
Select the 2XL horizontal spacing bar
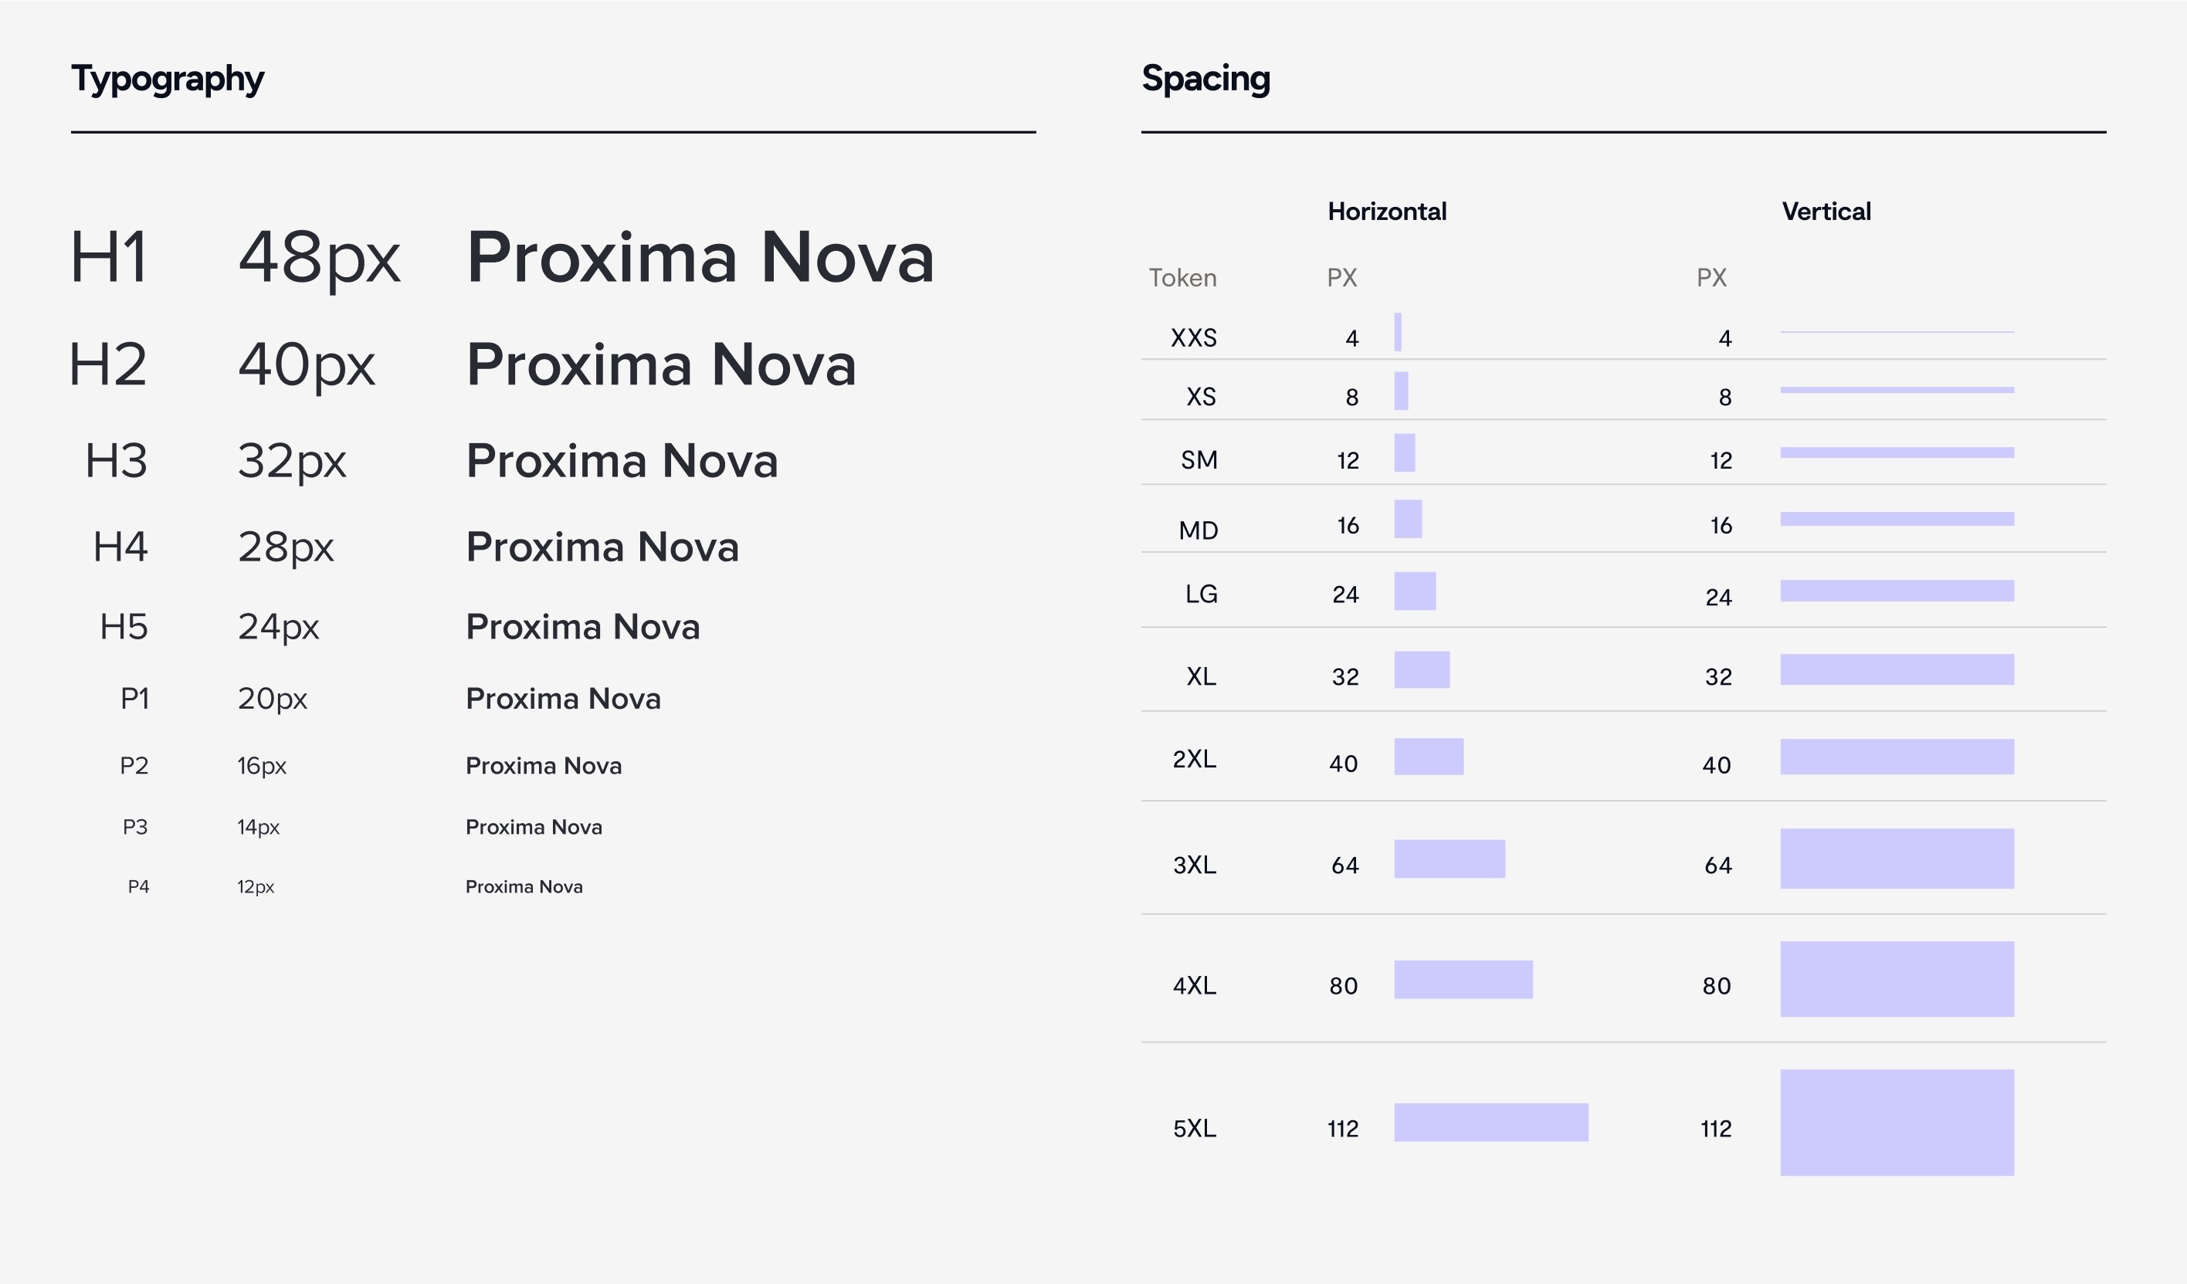click(x=1429, y=757)
